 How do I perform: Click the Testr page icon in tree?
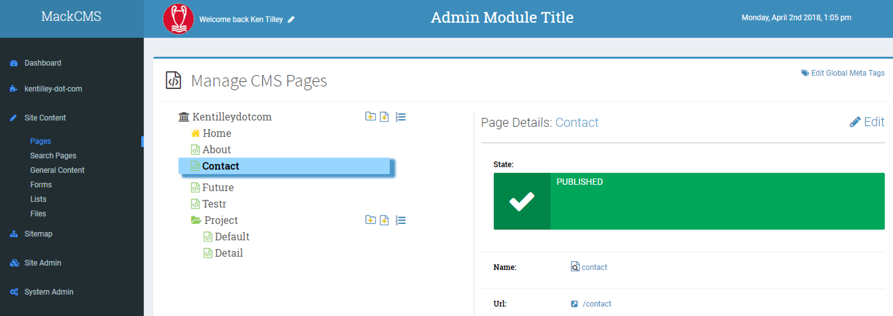[195, 204]
